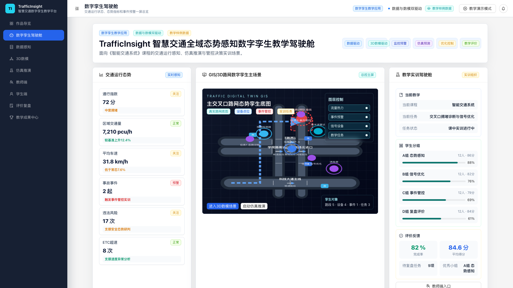Viewport: 513px width, 288px height.
Task: Click the 预警 tag on 事故事件 card
Action: tap(176, 183)
